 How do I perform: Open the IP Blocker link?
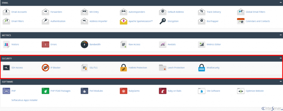[x=55, y=68]
